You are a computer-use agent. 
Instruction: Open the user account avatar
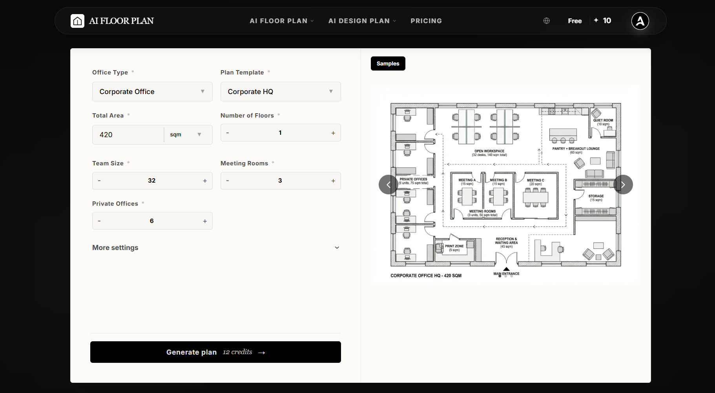click(x=640, y=21)
